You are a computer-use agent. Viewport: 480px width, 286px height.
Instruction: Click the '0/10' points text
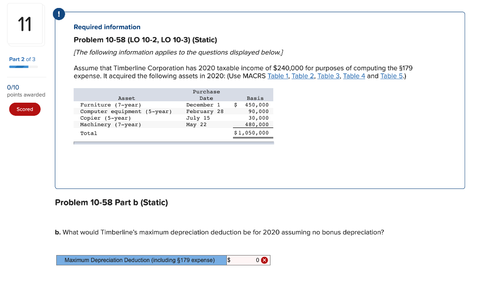pos(13,88)
